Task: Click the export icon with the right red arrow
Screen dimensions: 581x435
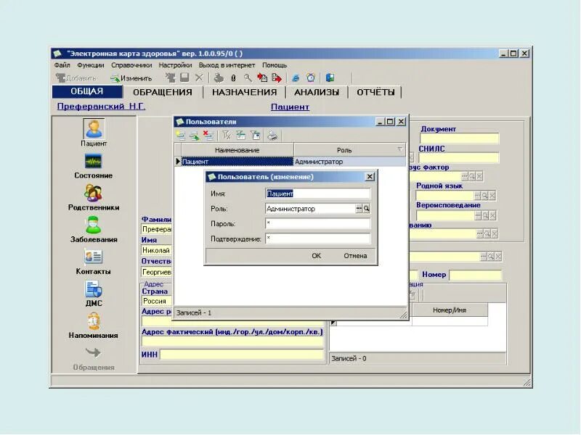Action: (x=277, y=78)
